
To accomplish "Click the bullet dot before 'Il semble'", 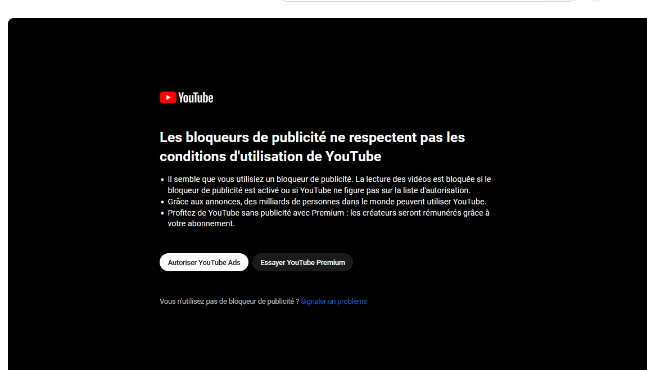I will (x=162, y=180).
